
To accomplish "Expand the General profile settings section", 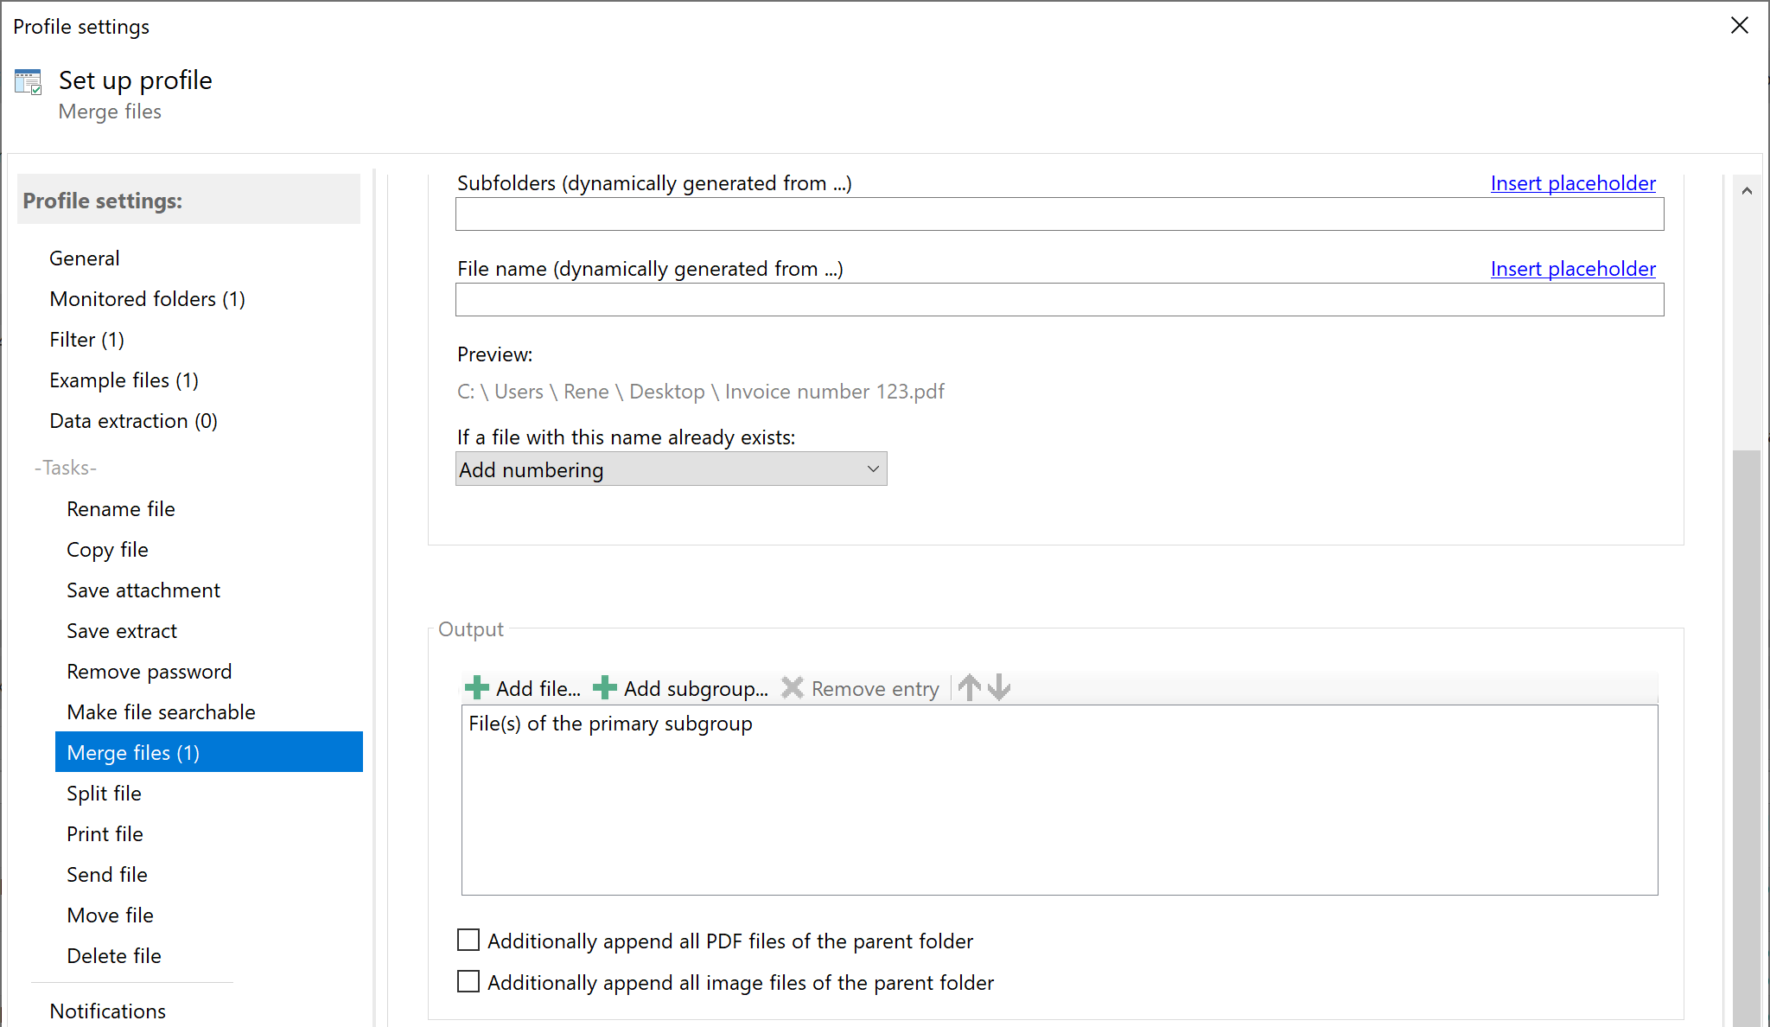I will 83,258.
